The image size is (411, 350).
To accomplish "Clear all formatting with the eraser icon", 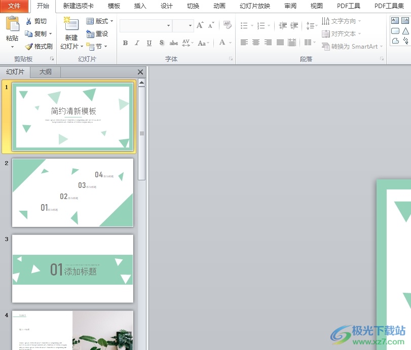I will (x=227, y=25).
